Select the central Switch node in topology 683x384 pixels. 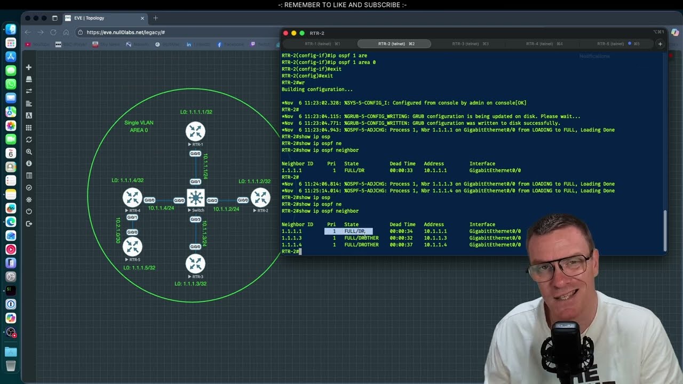coord(195,198)
